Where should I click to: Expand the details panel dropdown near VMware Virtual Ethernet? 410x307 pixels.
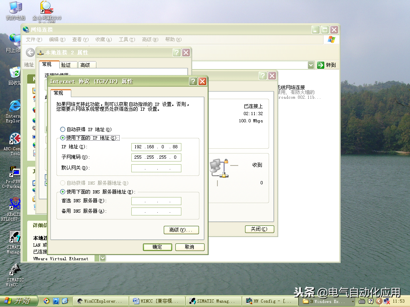103,258
